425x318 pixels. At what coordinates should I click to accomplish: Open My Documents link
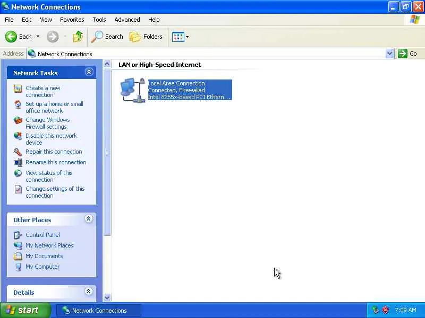pos(44,256)
